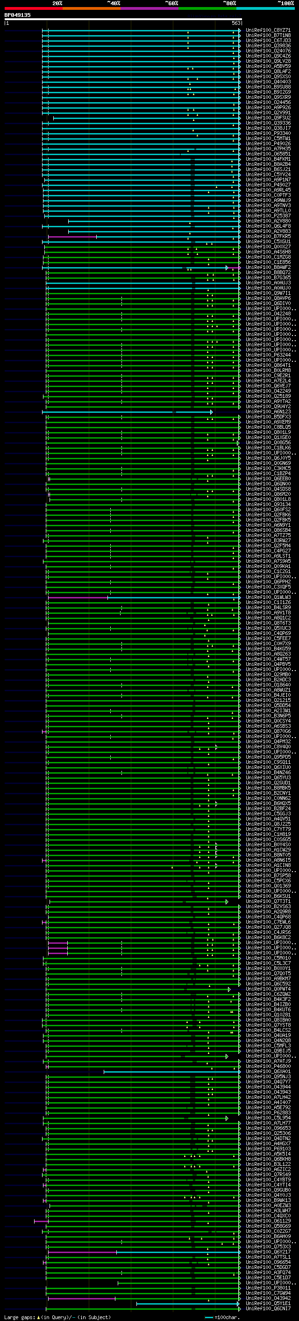The image size is (299, 1321).
Task: Open hit UniRef100_O24076
Action: coord(268,51)
